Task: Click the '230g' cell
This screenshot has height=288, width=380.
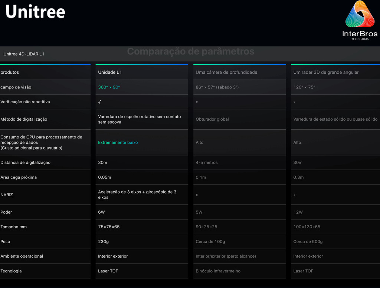Action: click(x=103, y=242)
